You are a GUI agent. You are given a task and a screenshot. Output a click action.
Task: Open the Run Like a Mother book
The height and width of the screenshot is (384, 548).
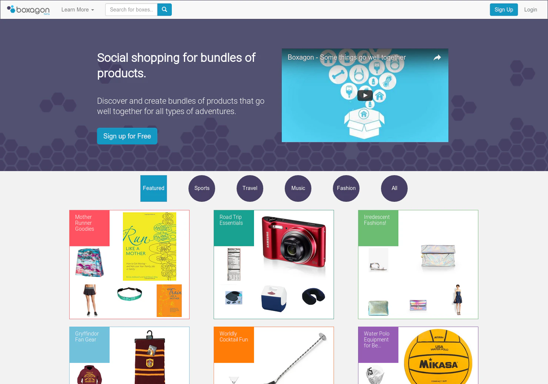[150, 246]
